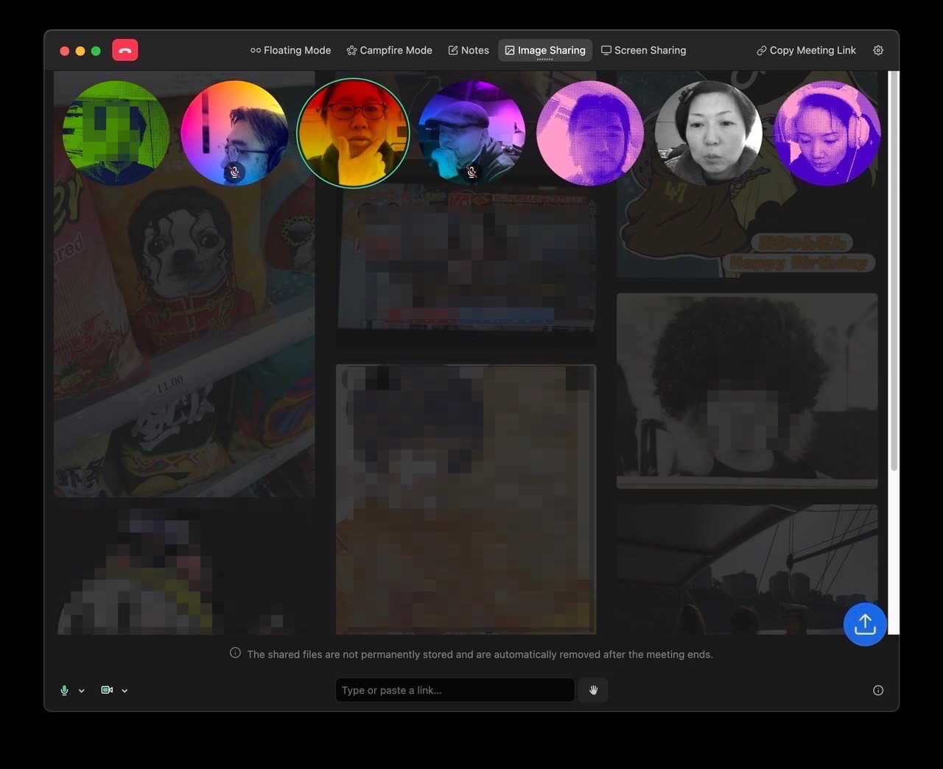Viewport: 943px width, 769px height.
Task: Select the grayscale participant avatar
Action: (709, 133)
